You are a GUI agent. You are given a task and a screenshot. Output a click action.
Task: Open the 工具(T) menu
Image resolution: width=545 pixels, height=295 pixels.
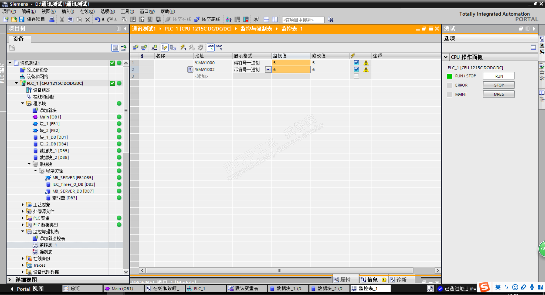click(127, 11)
